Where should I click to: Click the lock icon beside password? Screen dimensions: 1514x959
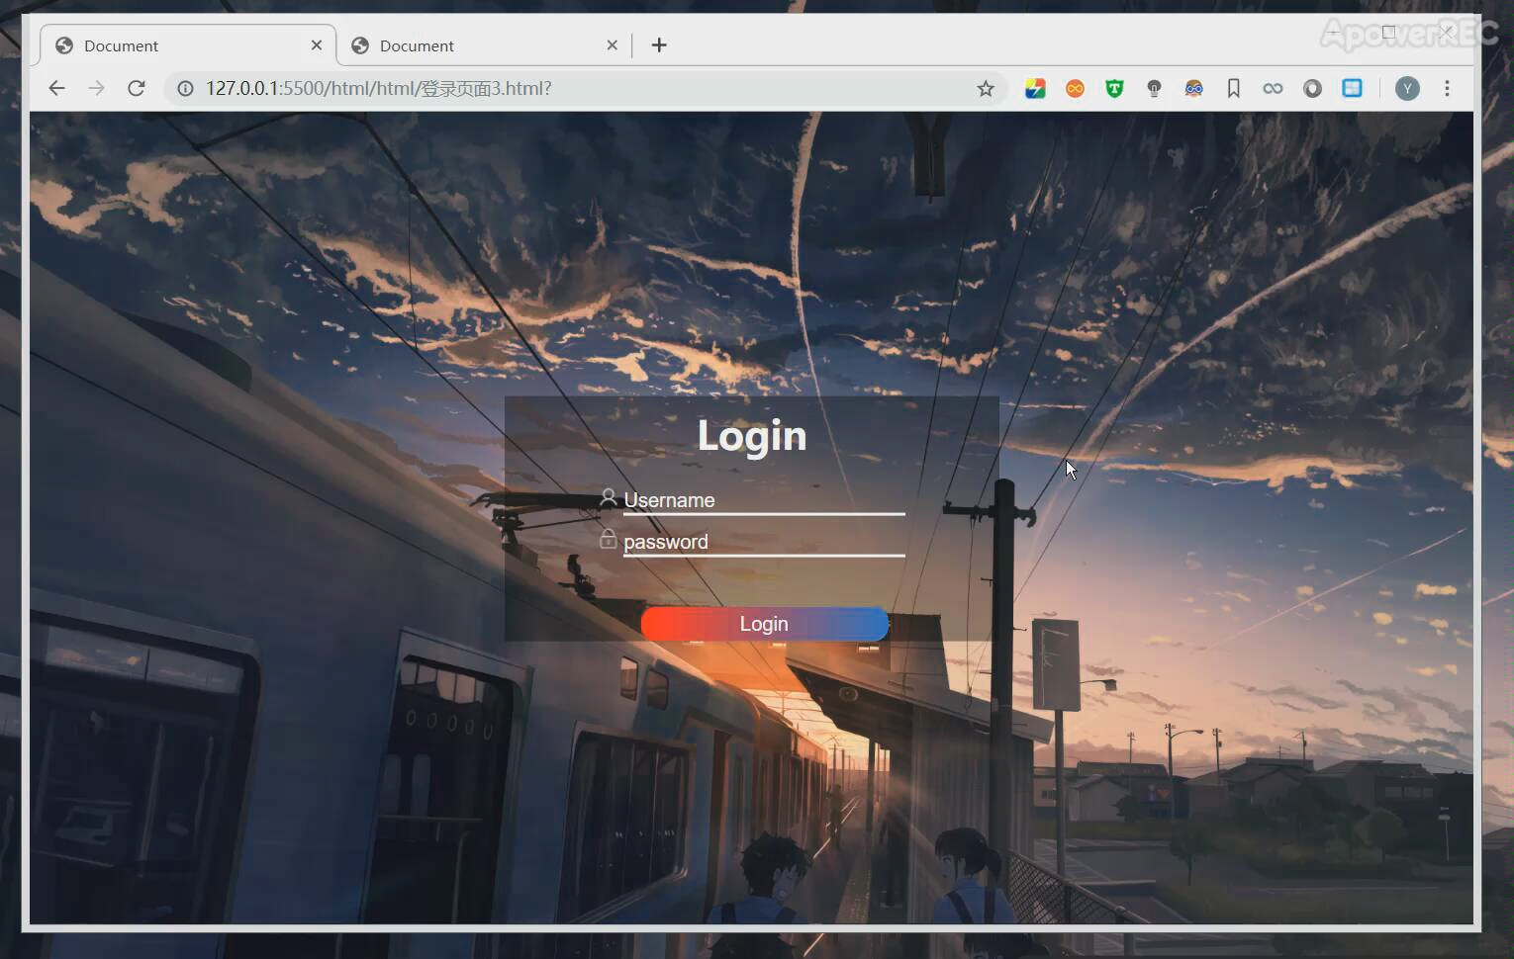point(609,539)
